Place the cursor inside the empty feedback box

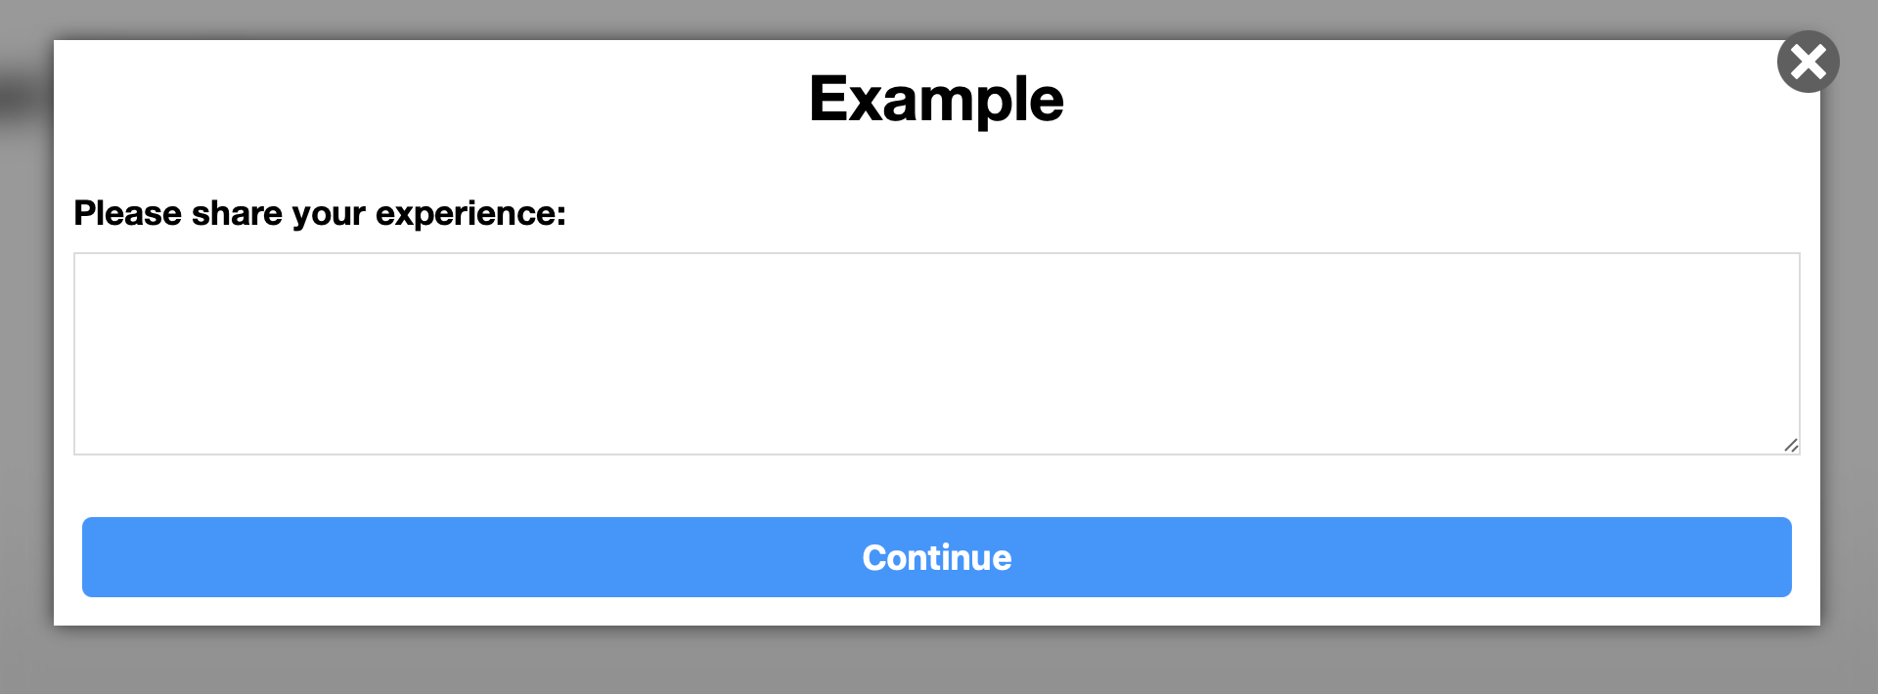pos(936,354)
